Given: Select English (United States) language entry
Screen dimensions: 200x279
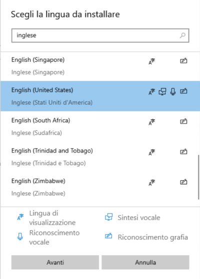Looking at the screenshot, I should [100, 96].
